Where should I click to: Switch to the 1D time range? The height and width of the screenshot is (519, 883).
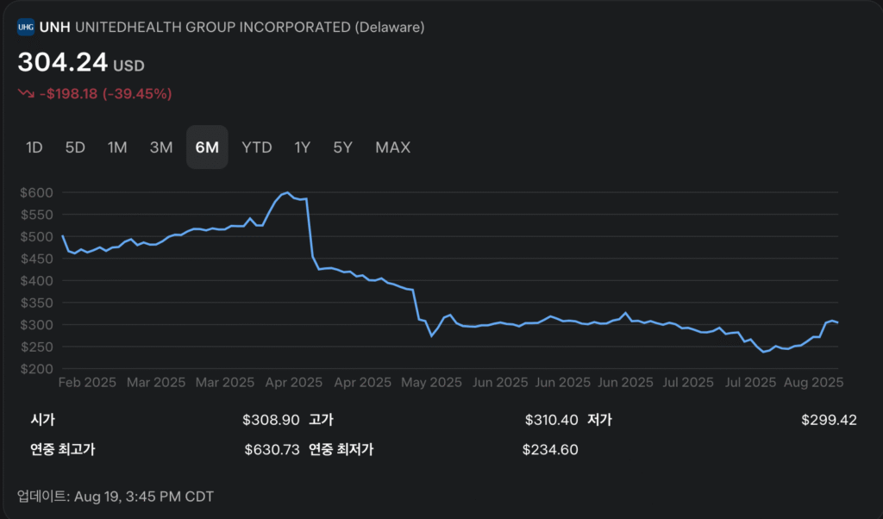34,147
